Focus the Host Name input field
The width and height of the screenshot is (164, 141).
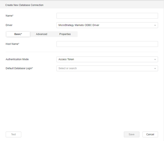pos(107,44)
